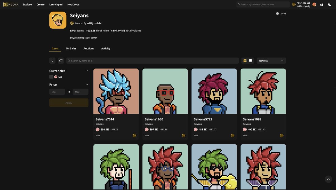Click the SEI coin icon beside 650 SEI

[98, 130]
